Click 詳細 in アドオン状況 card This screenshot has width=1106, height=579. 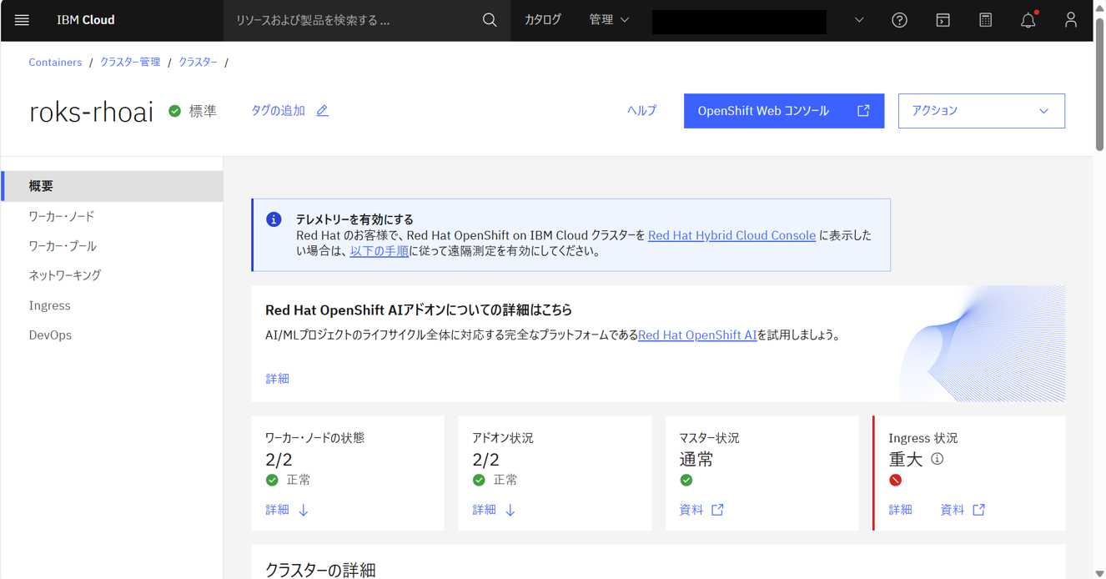[x=484, y=510]
